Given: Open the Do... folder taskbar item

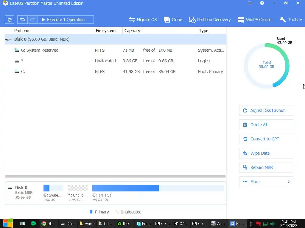Looking at the screenshot, I should [x=105, y=224].
